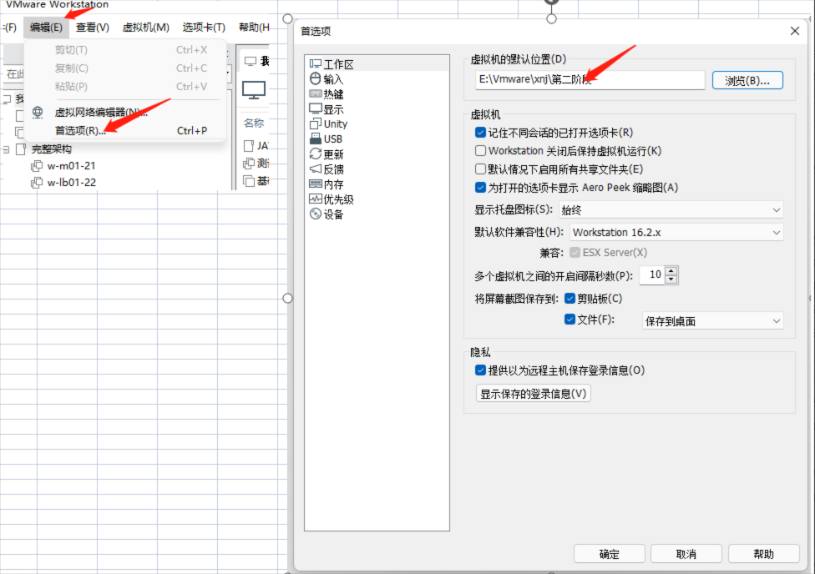Toggle 提供以为远程主机保存登录信息 checkbox

coord(480,370)
